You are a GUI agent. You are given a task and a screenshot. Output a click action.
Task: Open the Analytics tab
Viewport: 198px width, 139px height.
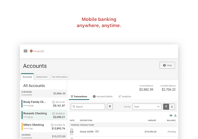click(x=125, y=97)
